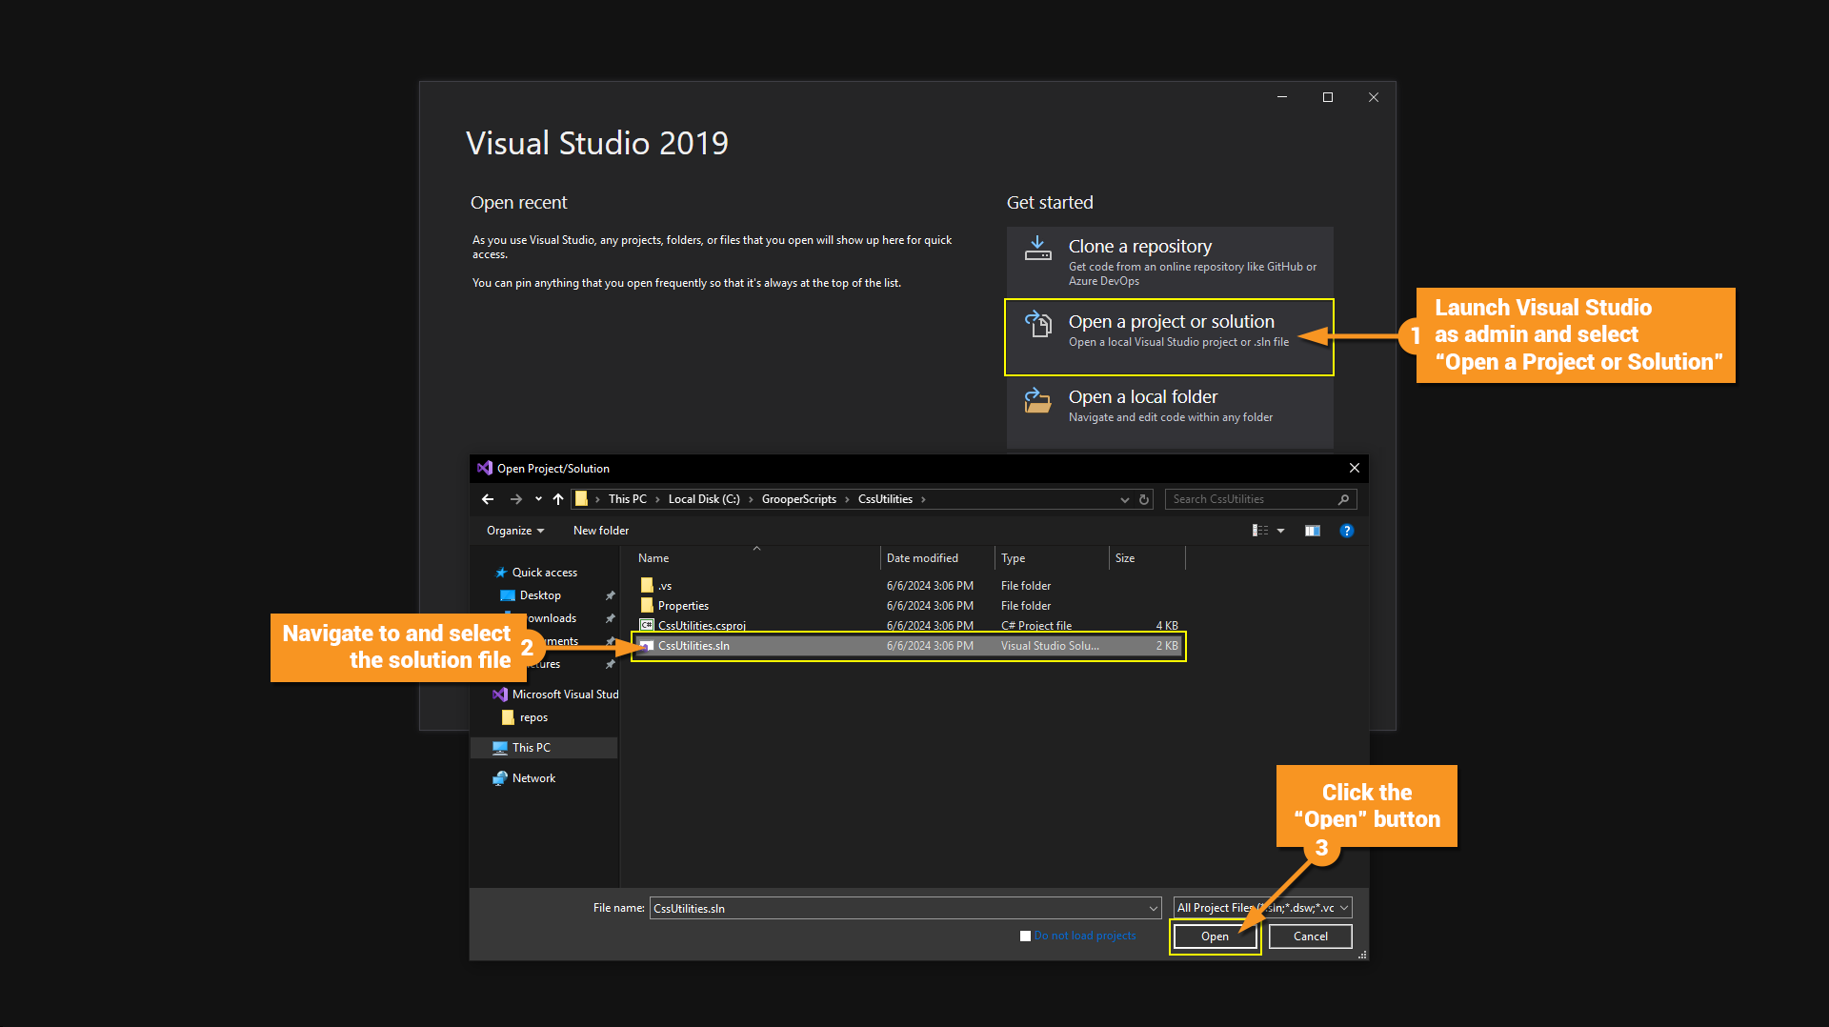Click the search magnifier in the Search CssUtilities box
The image size is (1829, 1027).
(x=1343, y=499)
